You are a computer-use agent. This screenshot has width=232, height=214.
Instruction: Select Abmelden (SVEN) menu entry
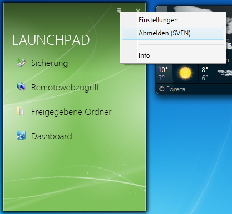pyautogui.click(x=173, y=33)
